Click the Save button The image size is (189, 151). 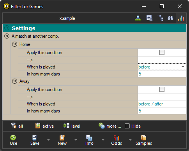pyautogui.click(x=35, y=140)
